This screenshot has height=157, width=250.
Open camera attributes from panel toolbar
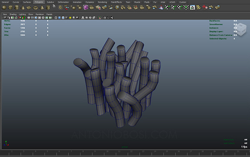[9, 17]
